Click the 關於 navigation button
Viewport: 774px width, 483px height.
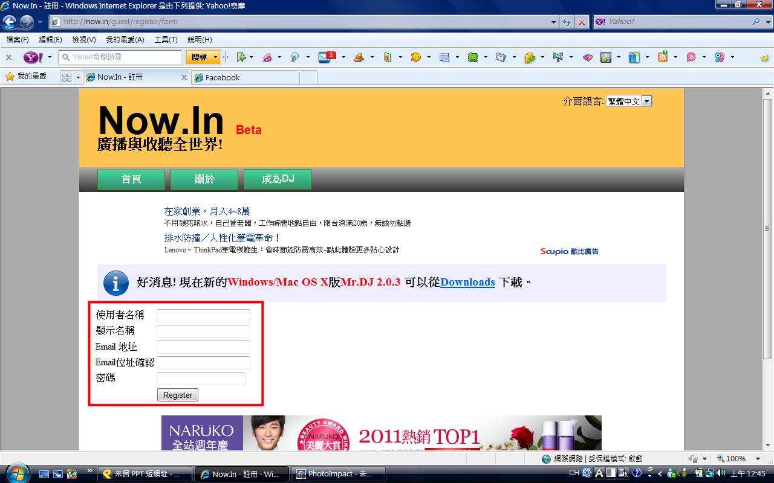click(204, 179)
